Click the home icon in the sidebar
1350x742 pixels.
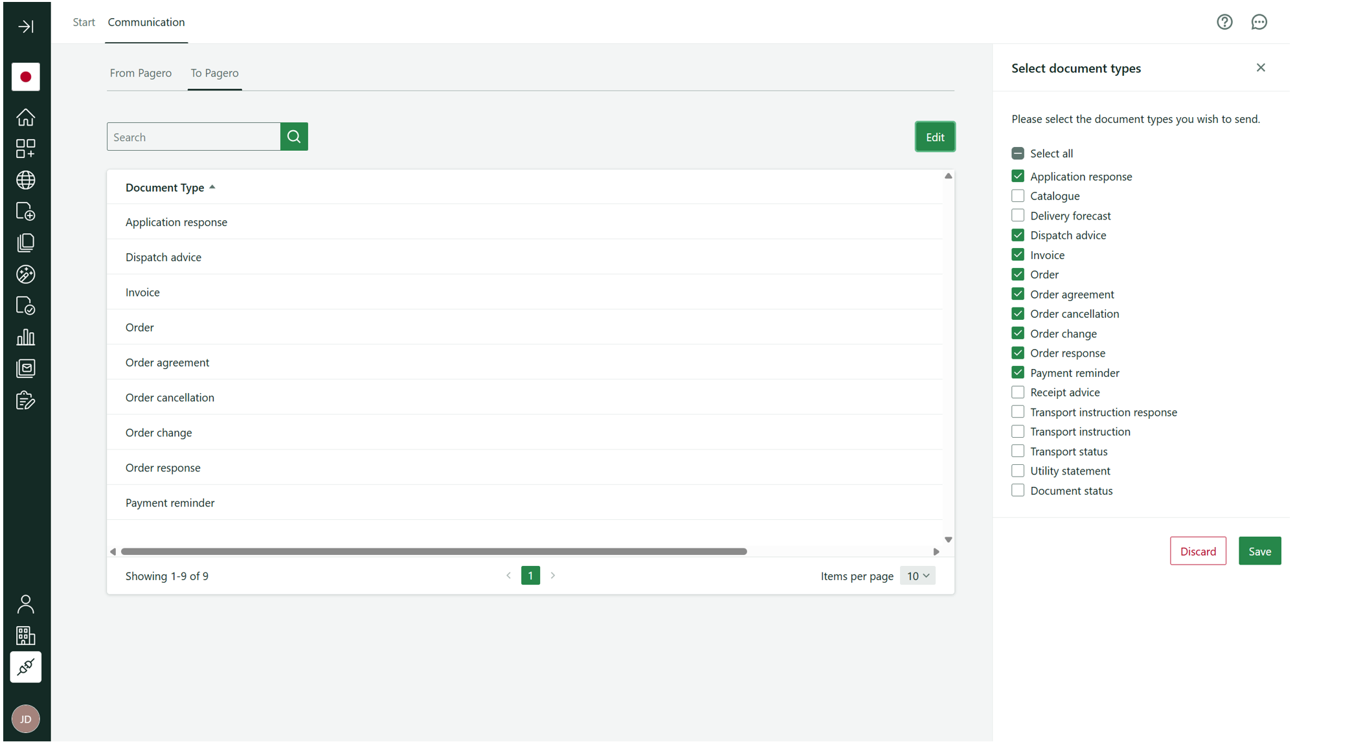tap(26, 117)
